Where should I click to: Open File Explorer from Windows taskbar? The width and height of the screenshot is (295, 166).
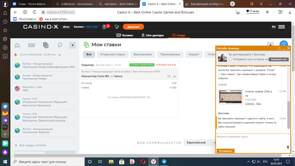click(x=111, y=162)
